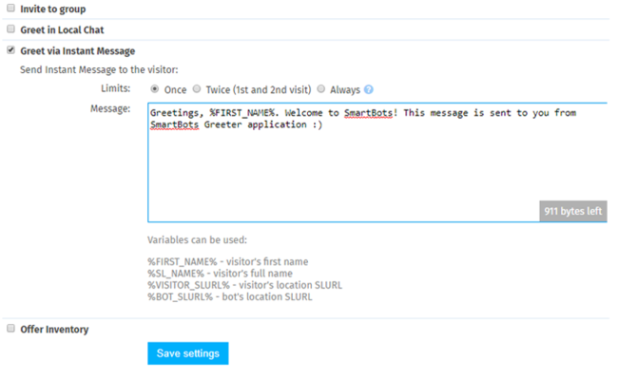
Task: Enable the Invite to group checkbox
Action: [x=11, y=8]
